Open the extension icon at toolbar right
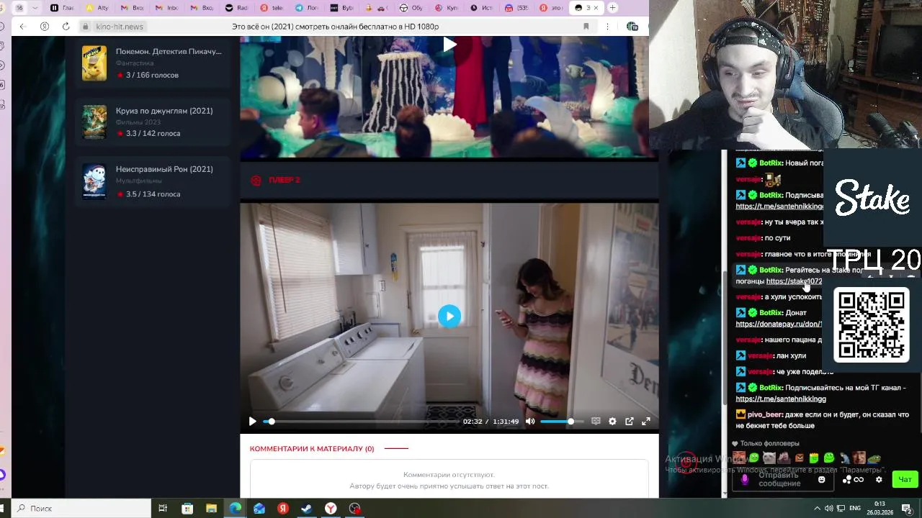 (632, 27)
